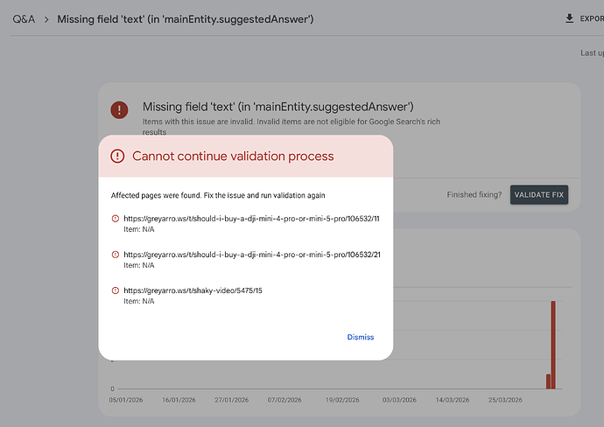This screenshot has width=604, height=427.
Task: Click error icon next to 106532/11 URL
Action: (x=116, y=219)
